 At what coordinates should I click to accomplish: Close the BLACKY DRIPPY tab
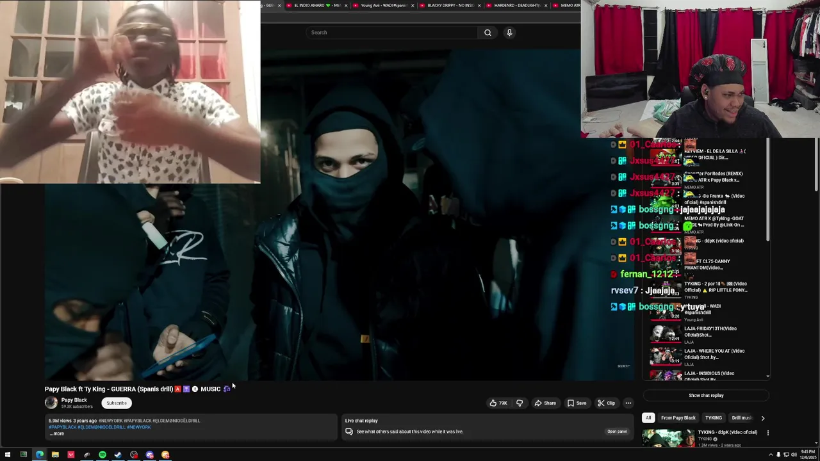[480, 5]
